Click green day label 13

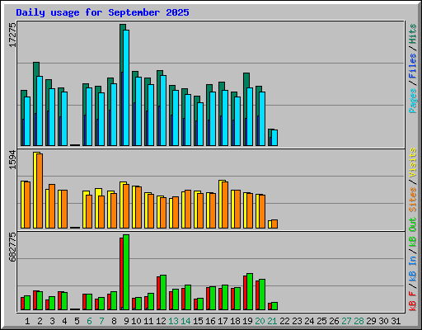(x=173, y=321)
